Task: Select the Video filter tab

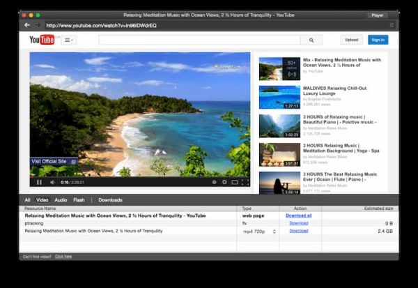Action: pyautogui.click(x=42, y=200)
